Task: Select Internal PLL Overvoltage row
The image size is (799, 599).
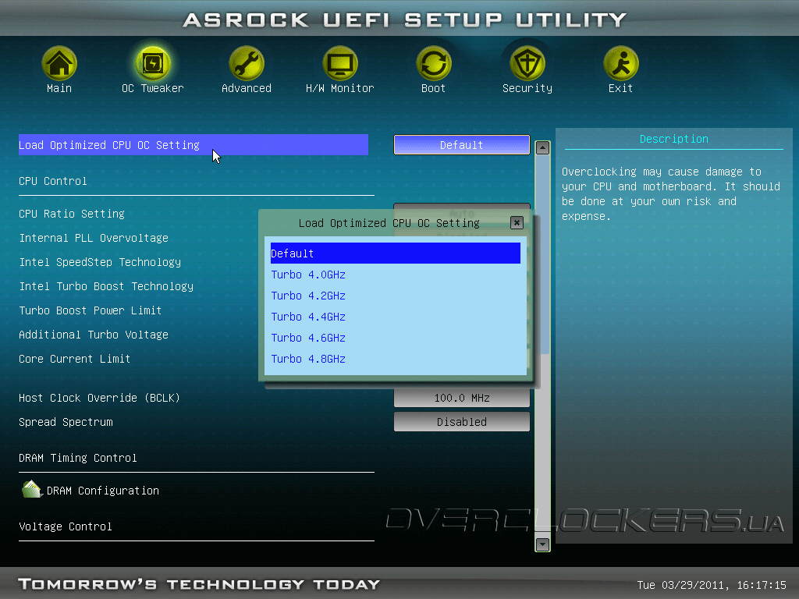Action: coord(94,238)
